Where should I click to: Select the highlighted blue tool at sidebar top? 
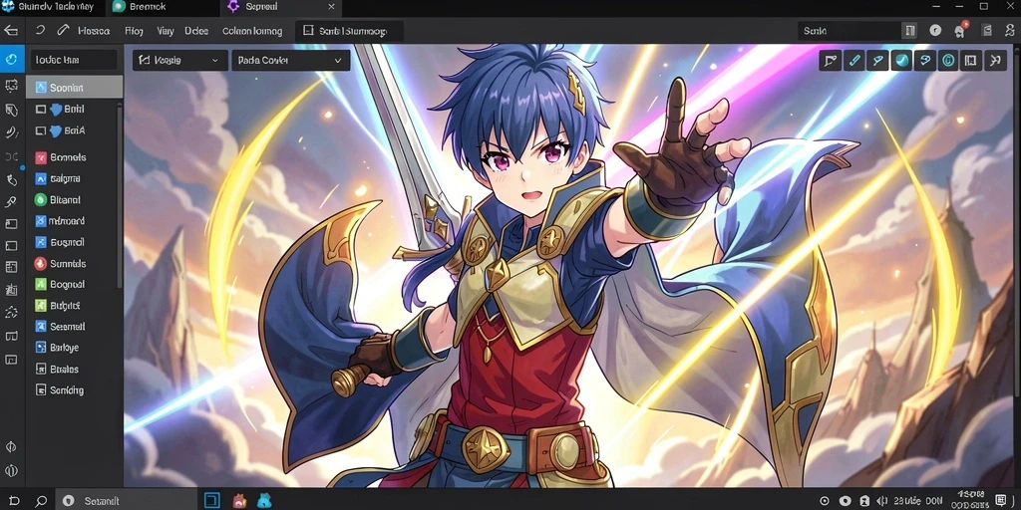pos(11,60)
